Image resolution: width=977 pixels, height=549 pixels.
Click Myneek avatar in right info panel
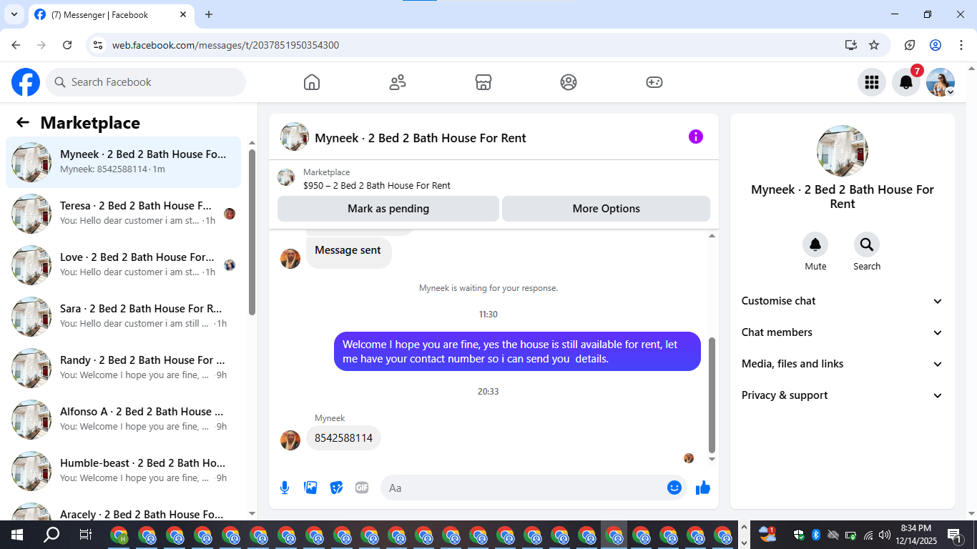843,151
